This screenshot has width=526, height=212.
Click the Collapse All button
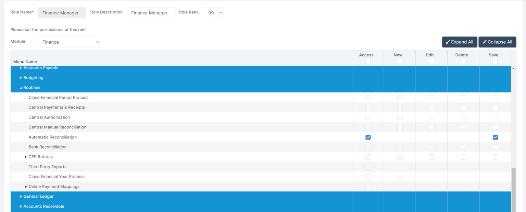pos(497,42)
